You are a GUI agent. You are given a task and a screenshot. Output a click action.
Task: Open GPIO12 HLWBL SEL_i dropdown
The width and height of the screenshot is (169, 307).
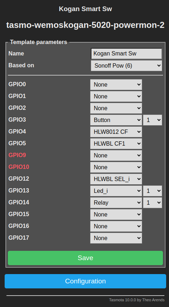click(116, 179)
